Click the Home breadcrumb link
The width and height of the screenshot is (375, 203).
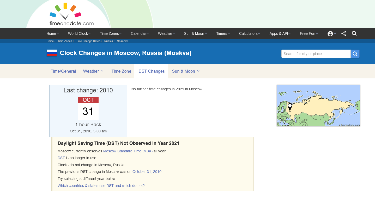point(50,41)
